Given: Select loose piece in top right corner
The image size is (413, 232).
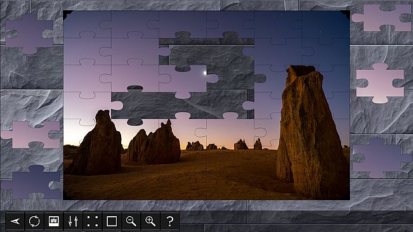Looking at the screenshot, I should click(x=382, y=18).
